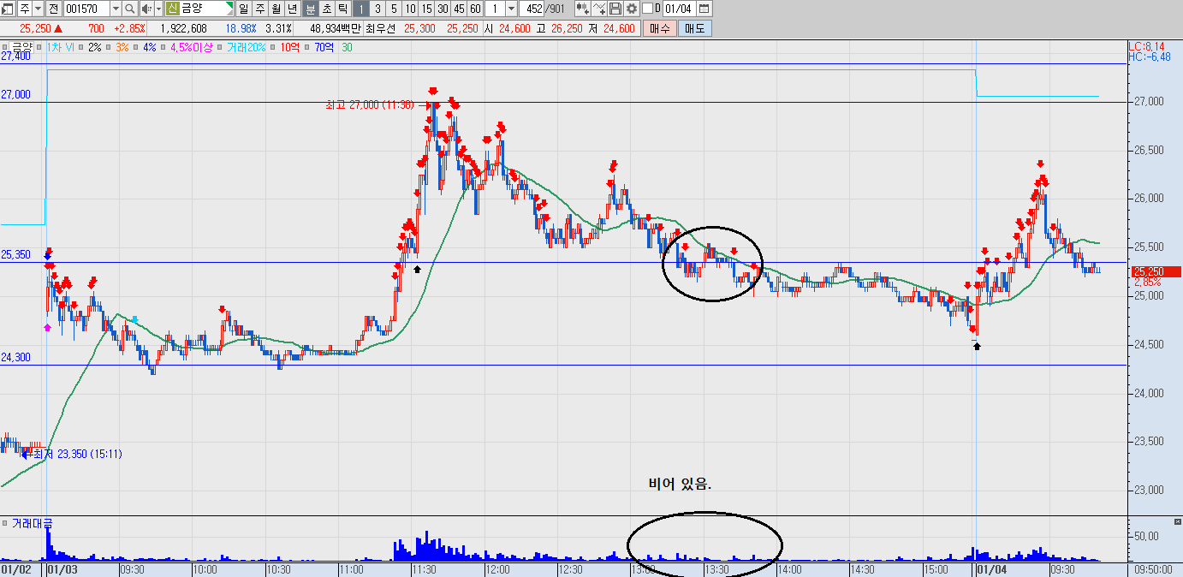Click the 24,300 horizontal line label
1183x577 pixels.
15,357
